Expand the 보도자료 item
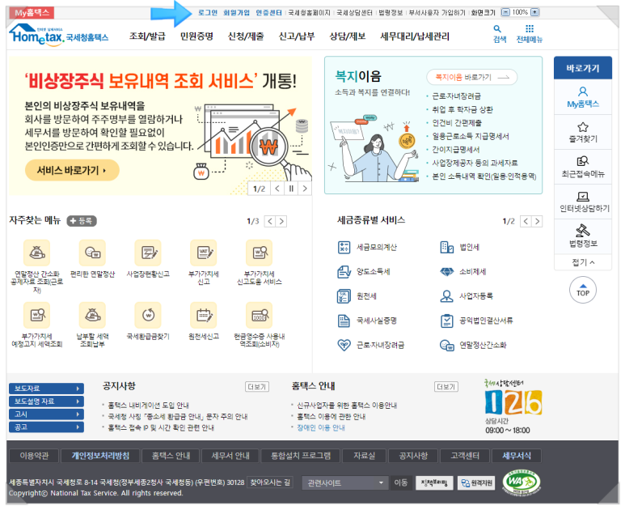 pyautogui.click(x=46, y=389)
